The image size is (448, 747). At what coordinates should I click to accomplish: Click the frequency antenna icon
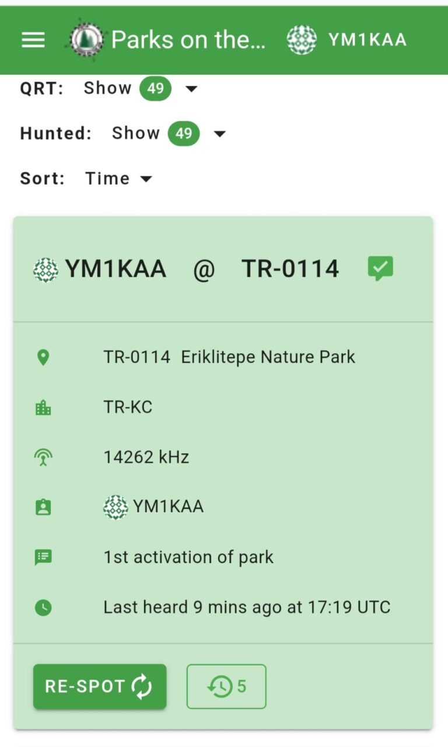(x=43, y=457)
